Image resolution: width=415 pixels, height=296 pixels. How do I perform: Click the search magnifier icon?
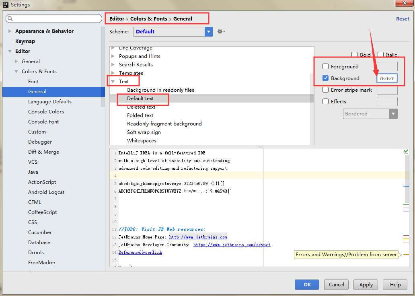click(10, 18)
